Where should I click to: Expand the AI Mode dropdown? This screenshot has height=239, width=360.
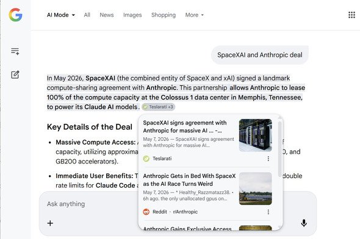click(61, 15)
